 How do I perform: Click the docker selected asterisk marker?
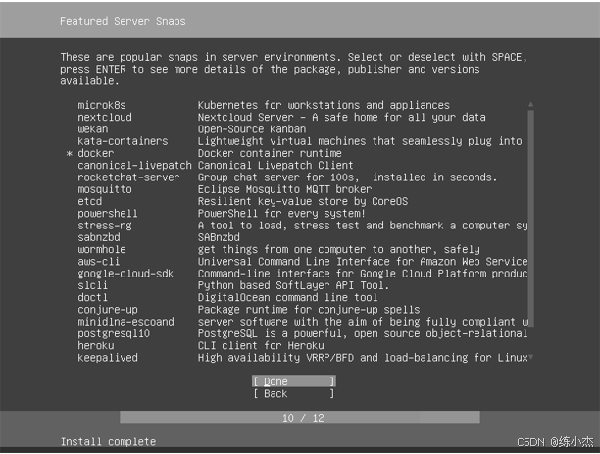point(70,154)
